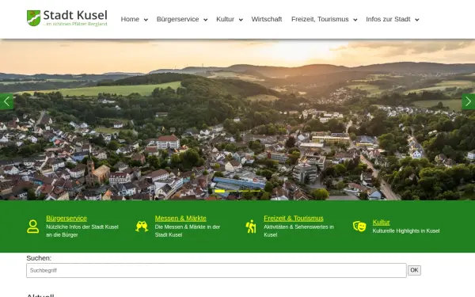Click text "Aktivitäten & Sehenswertes in"
Screen dimensions: 475x297
[298, 227]
